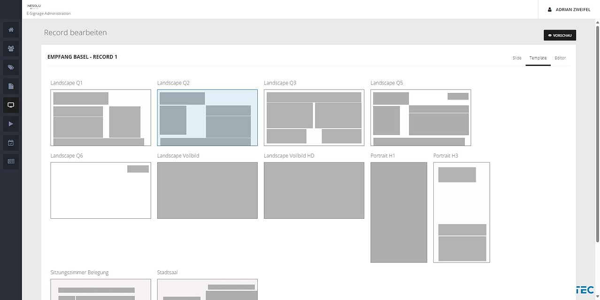
Task: Click the Landscape Q2 label text
Action: [173, 83]
